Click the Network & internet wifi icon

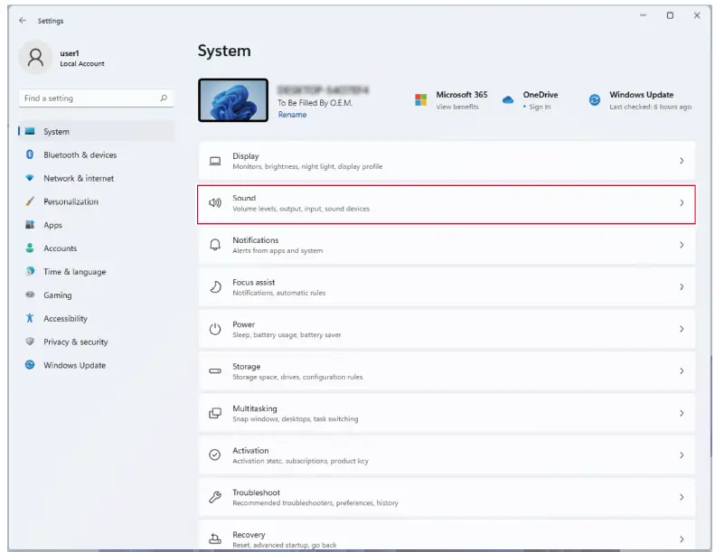click(x=30, y=178)
